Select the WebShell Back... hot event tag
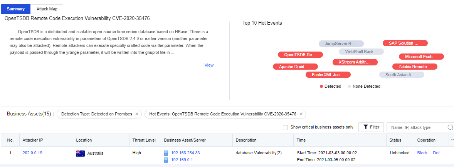 tap(362, 52)
